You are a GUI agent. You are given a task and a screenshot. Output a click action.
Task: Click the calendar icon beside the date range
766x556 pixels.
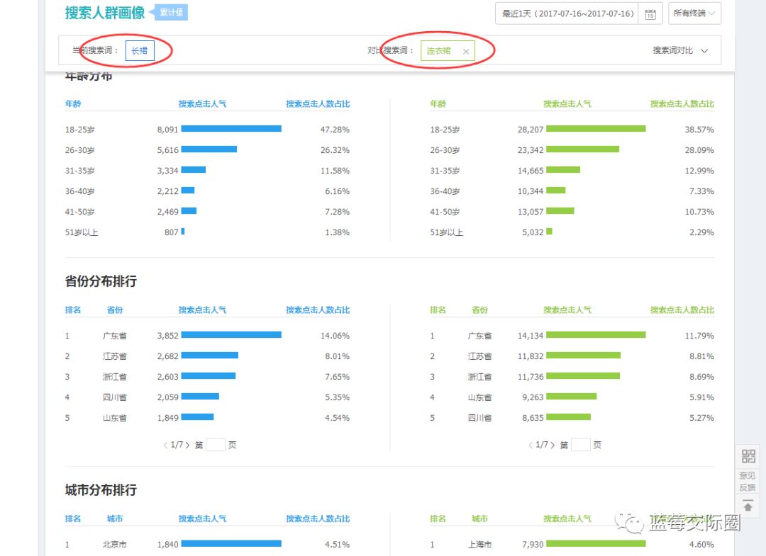pos(650,14)
